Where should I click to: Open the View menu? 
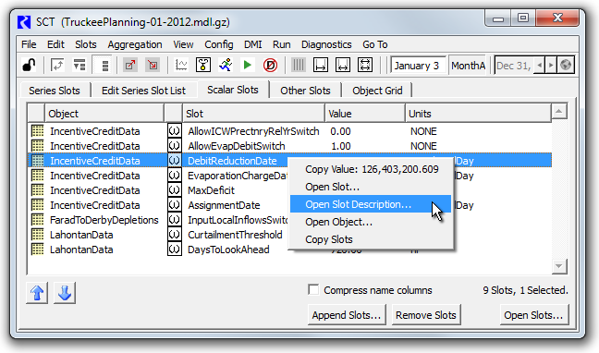(x=183, y=44)
